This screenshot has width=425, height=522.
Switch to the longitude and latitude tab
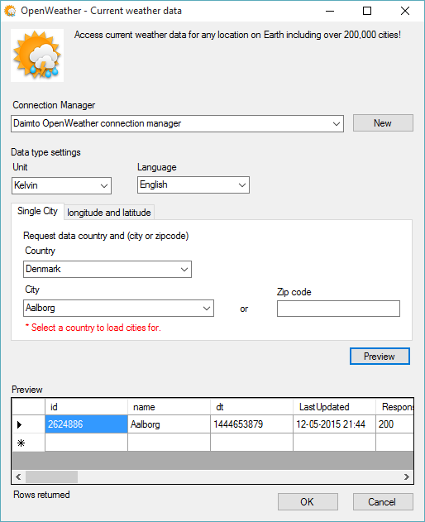109,213
